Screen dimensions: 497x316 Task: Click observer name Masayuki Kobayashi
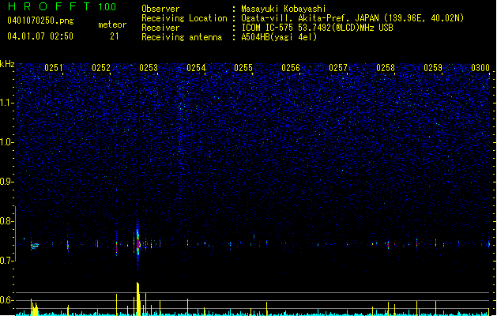pyautogui.click(x=284, y=9)
